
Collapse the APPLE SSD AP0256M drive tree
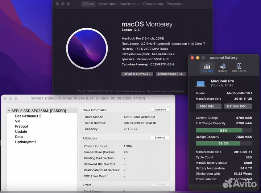click(9, 111)
